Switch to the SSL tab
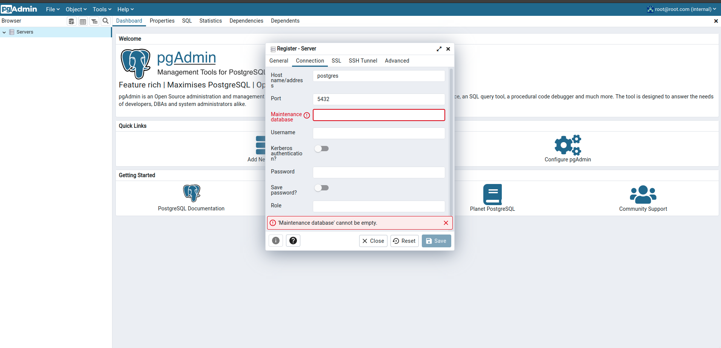Viewport: 721px width, 348px height. pos(336,61)
